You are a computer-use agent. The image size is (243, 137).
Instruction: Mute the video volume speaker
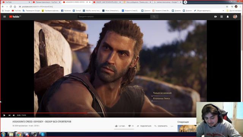click(x=14, y=115)
